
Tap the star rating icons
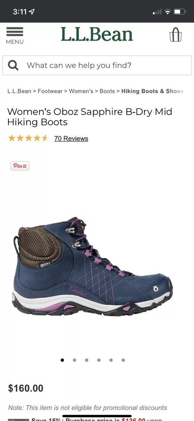pyautogui.click(x=28, y=138)
